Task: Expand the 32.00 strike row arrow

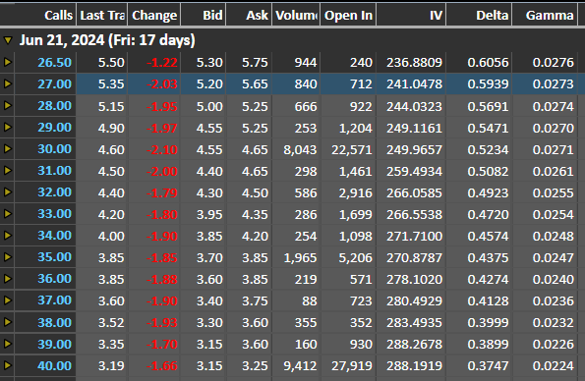Action: point(8,192)
